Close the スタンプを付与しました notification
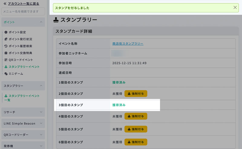The width and height of the screenshot is (242, 149). click(x=235, y=8)
